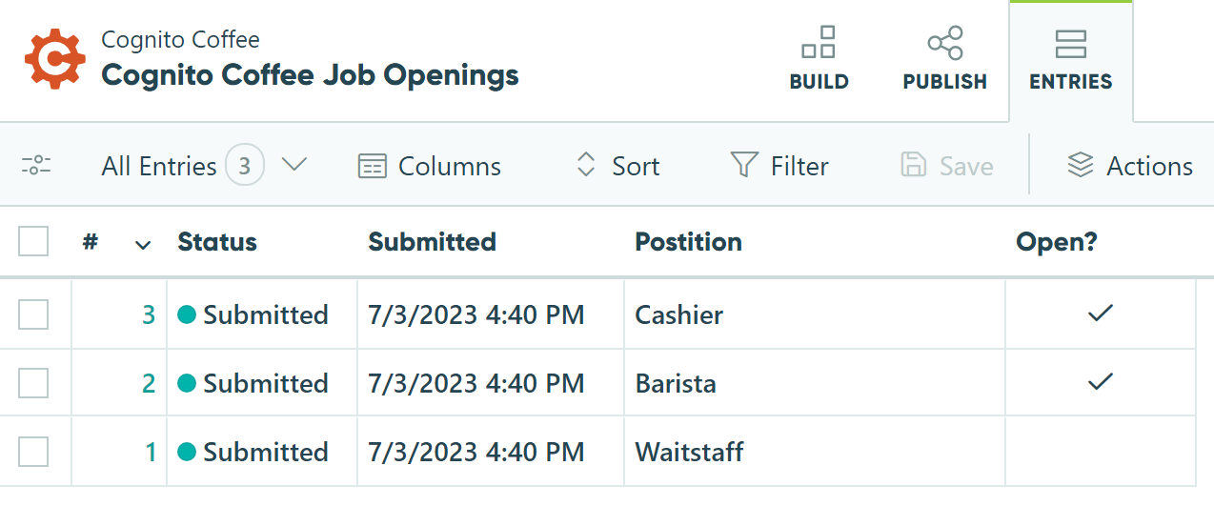Open entry number 1 link
This screenshot has height=506, width=1214.
click(151, 452)
